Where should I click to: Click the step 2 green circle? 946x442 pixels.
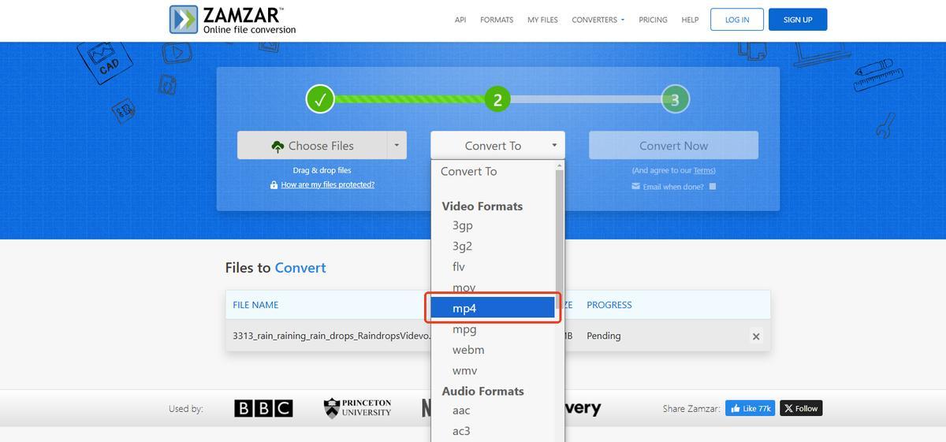point(497,99)
